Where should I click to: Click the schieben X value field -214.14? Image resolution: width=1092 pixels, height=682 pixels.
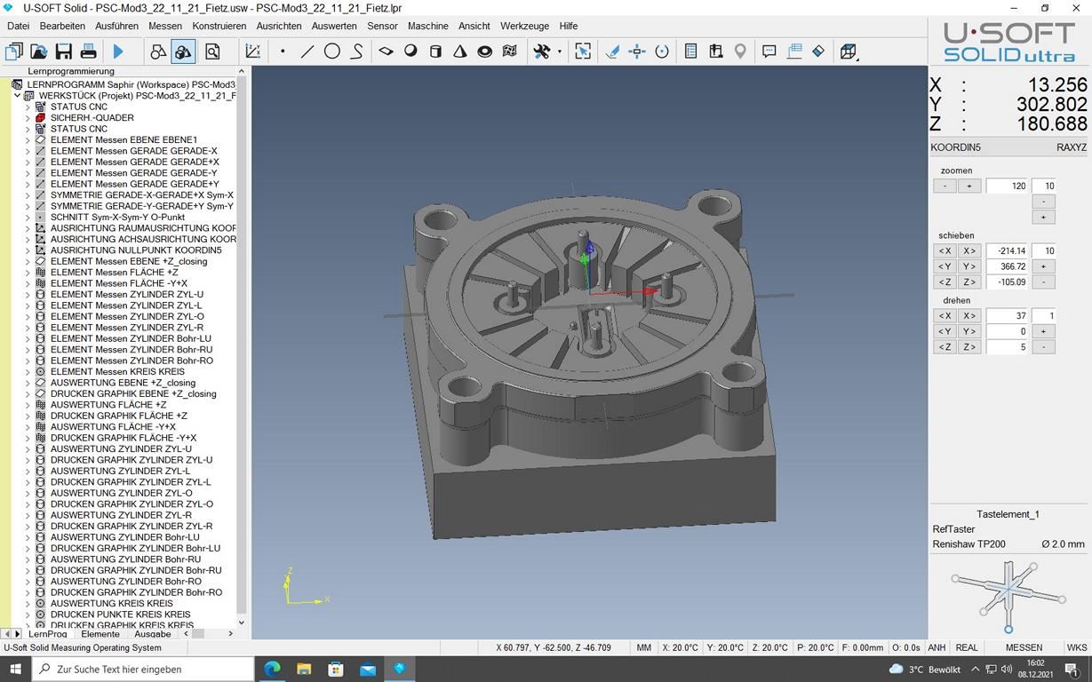pyautogui.click(x=1007, y=250)
